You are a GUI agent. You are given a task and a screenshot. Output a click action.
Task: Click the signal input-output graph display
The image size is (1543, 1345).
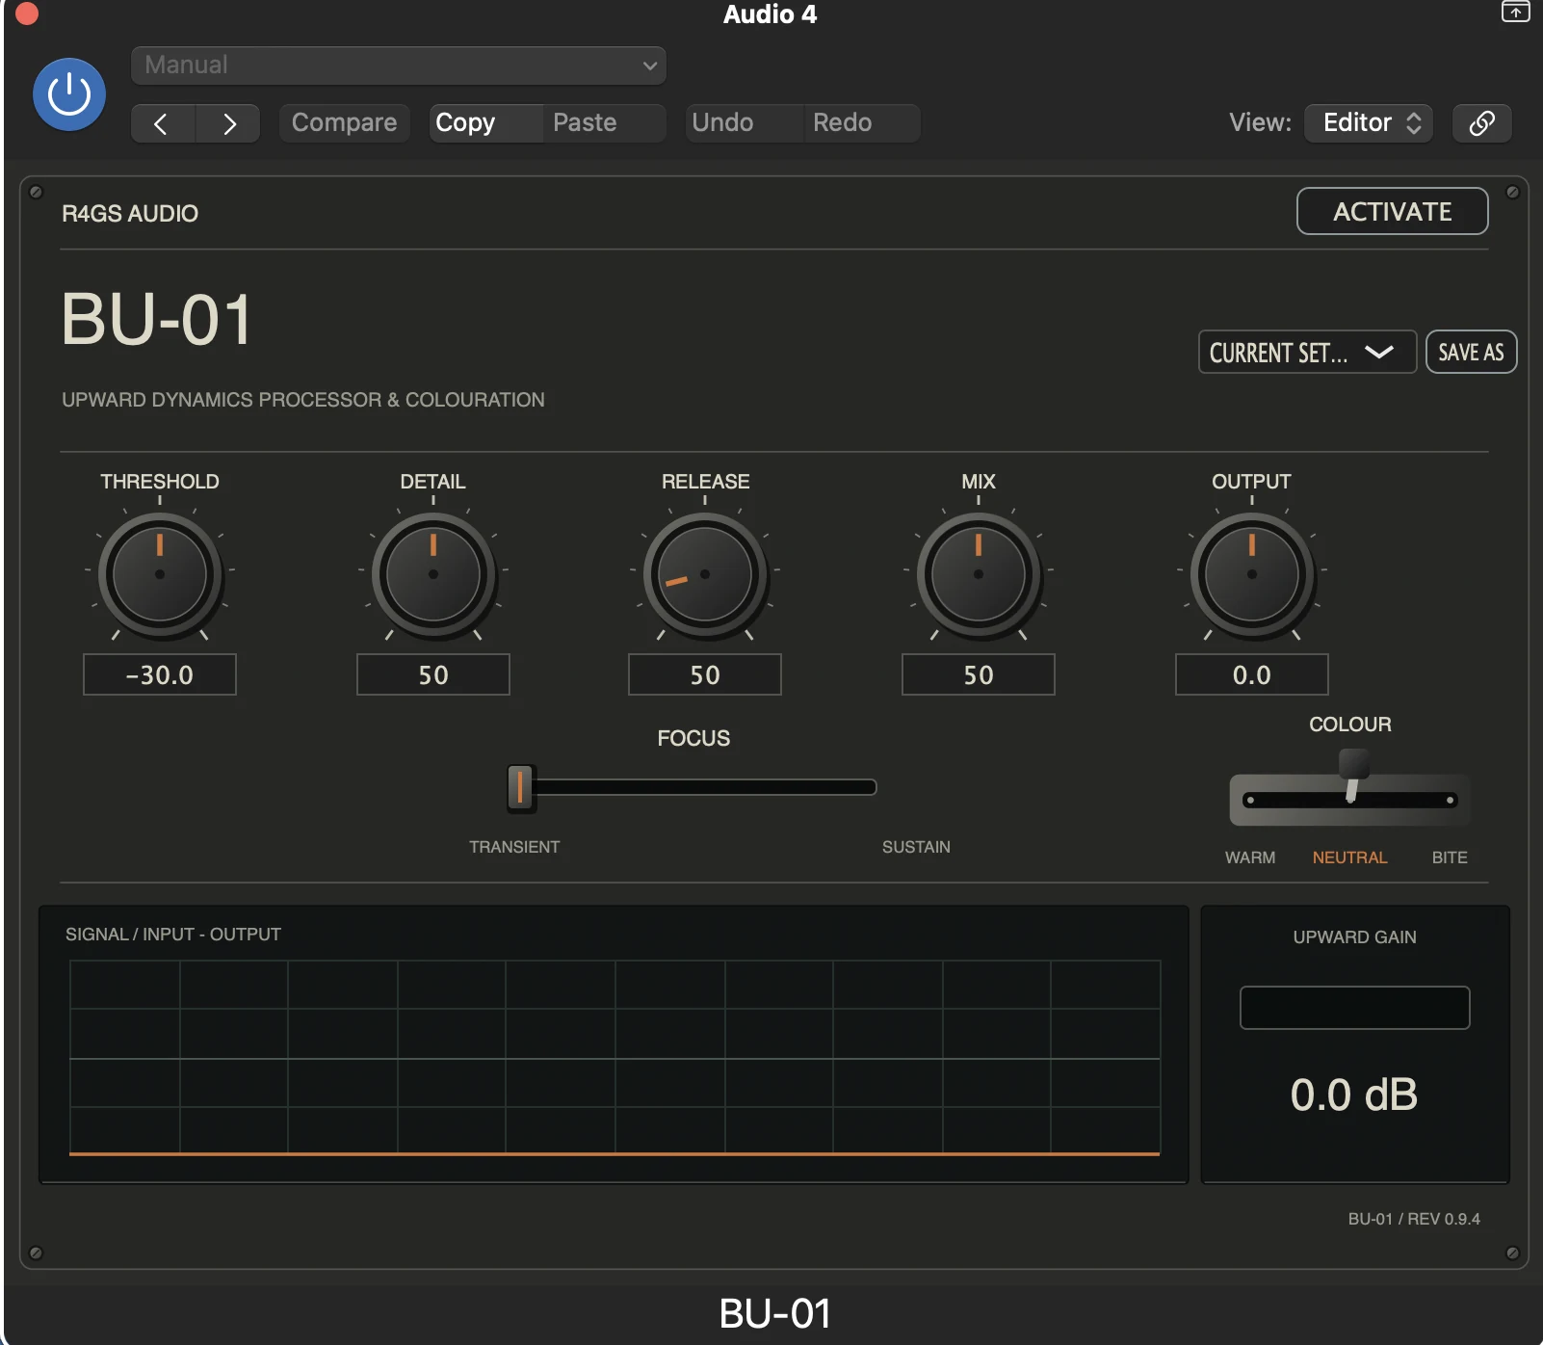[615, 1057]
